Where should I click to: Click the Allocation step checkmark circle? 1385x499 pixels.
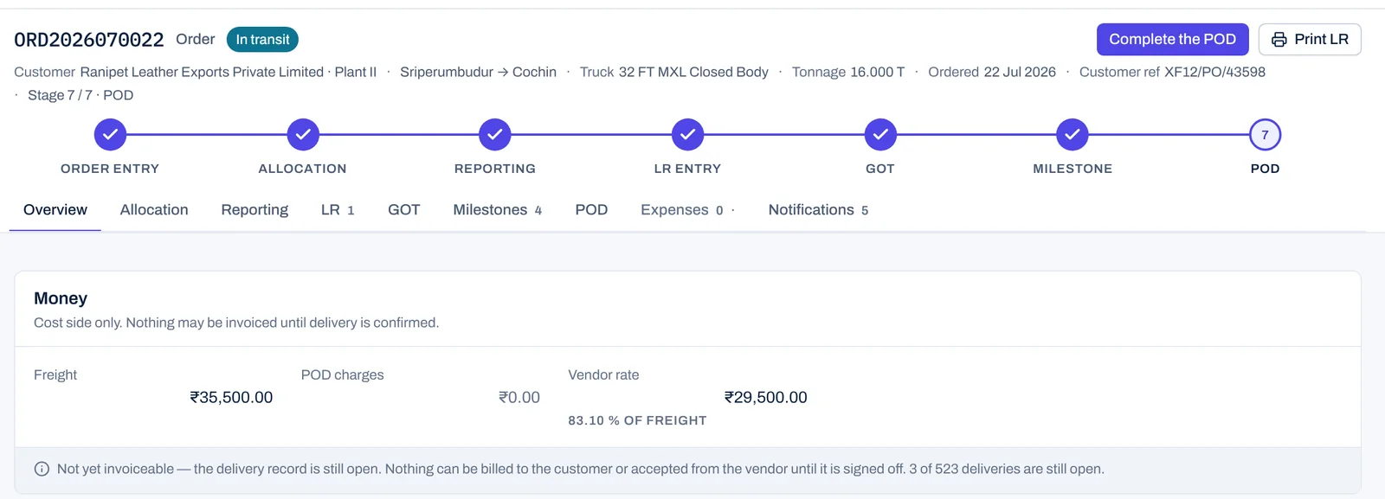pyautogui.click(x=303, y=134)
